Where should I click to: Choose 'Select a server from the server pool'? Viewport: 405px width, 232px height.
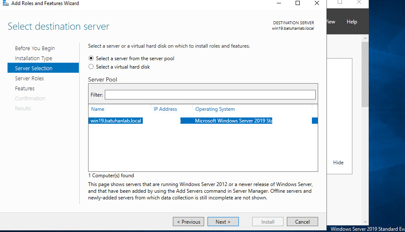click(91, 59)
